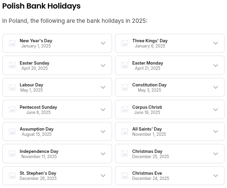Click the image icon beside St. Stephen's Day
The height and width of the screenshot is (188, 227).
click(x=12, y=176)
